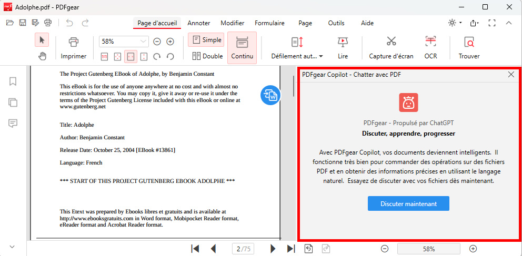Choose fit page view icon
The width and height of the screenshot is (522, 256).
117,57
